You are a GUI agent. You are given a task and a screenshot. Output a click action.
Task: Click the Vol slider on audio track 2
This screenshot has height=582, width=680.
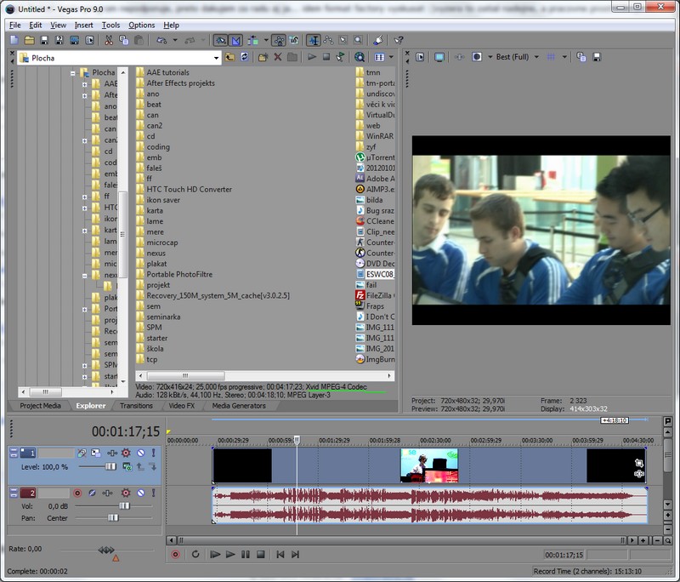(x=124, y=505)
